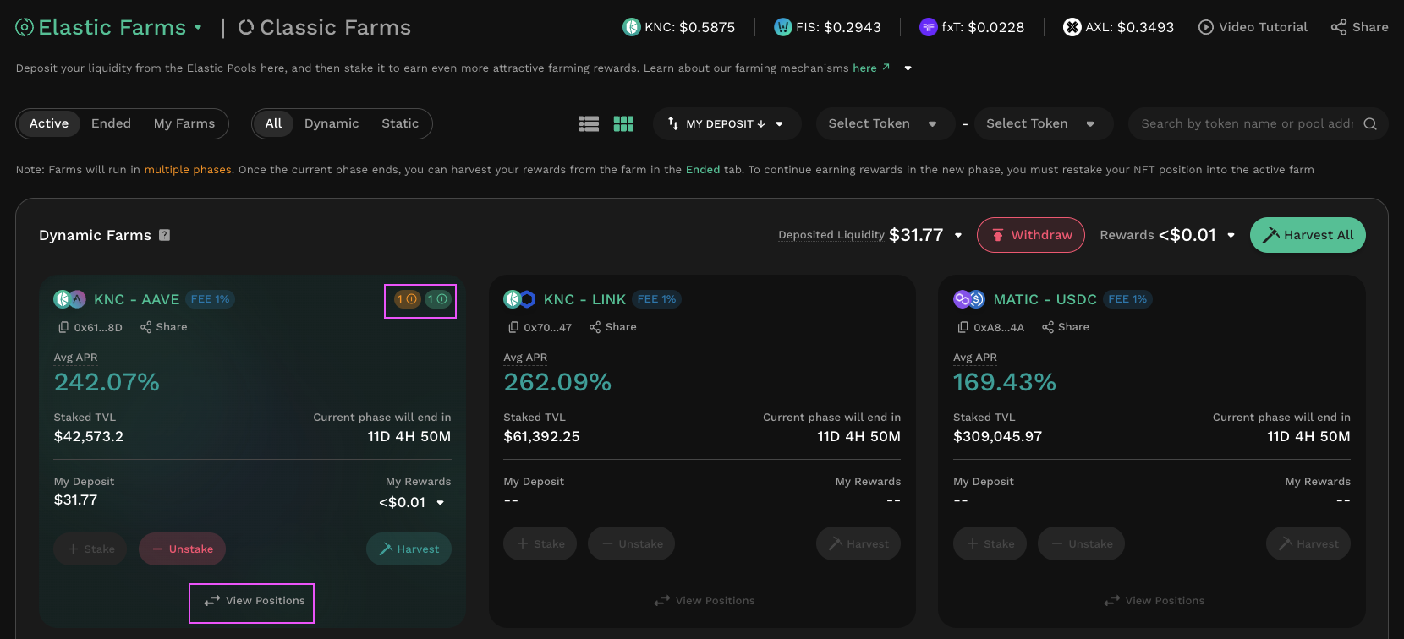The image size is (1404, 639).
Task: Copy the 0x70...47 pool address
Action: coord(513,327)
